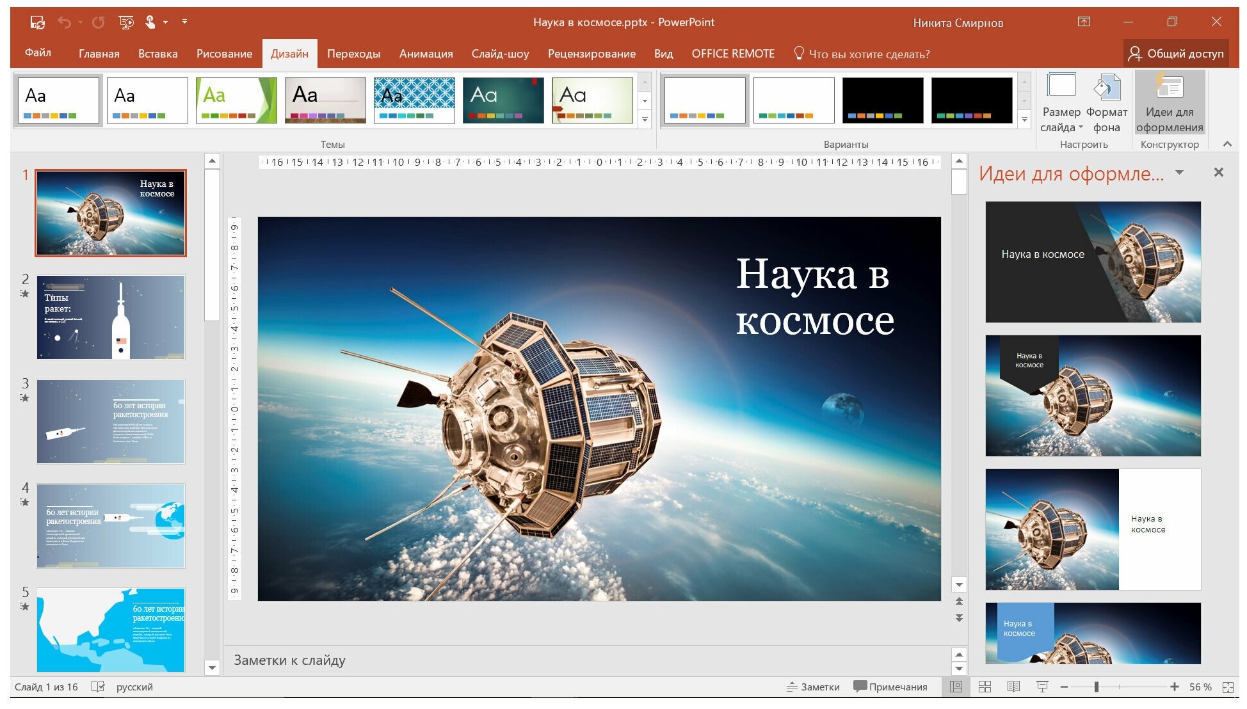
Task: Toggle Design Ideas (Идеи для оформления) button
Action: (1170, 102)
